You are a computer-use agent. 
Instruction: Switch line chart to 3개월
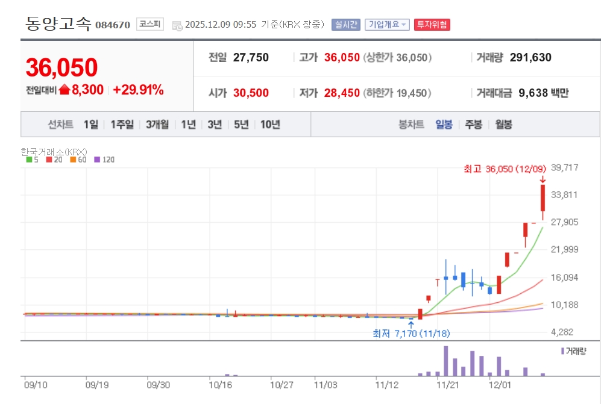(x=159, y=125)
